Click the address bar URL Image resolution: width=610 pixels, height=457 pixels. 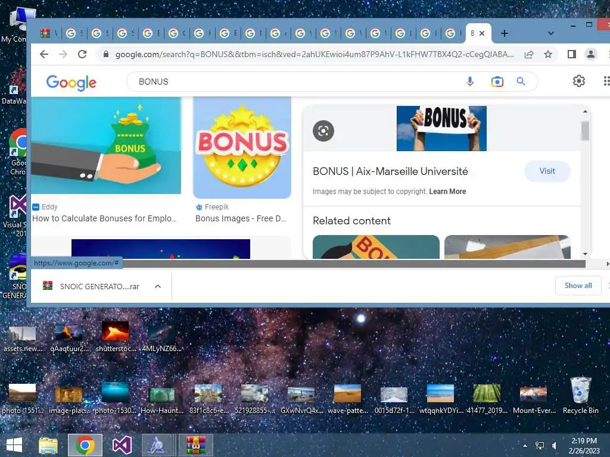[x=315, y=54]
